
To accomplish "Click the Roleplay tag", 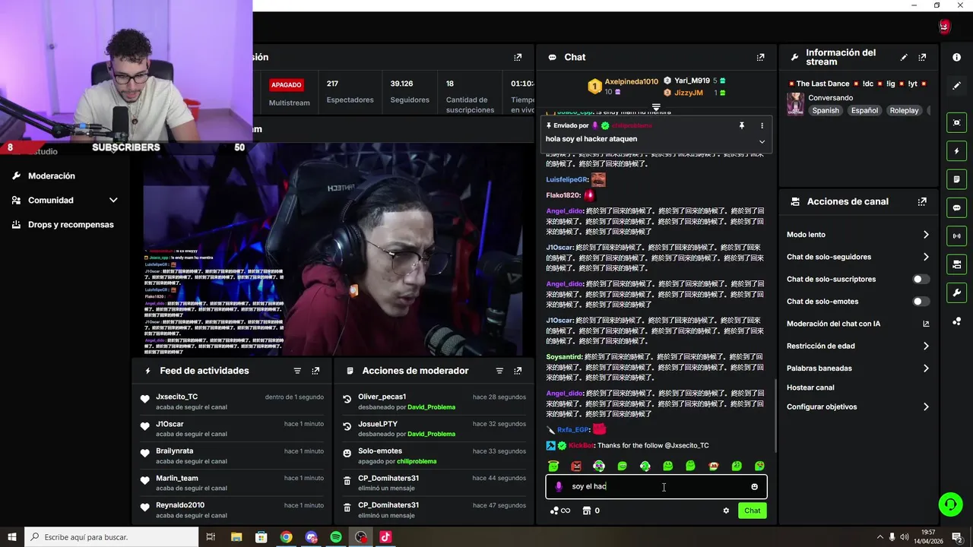I will click(904, 110).
